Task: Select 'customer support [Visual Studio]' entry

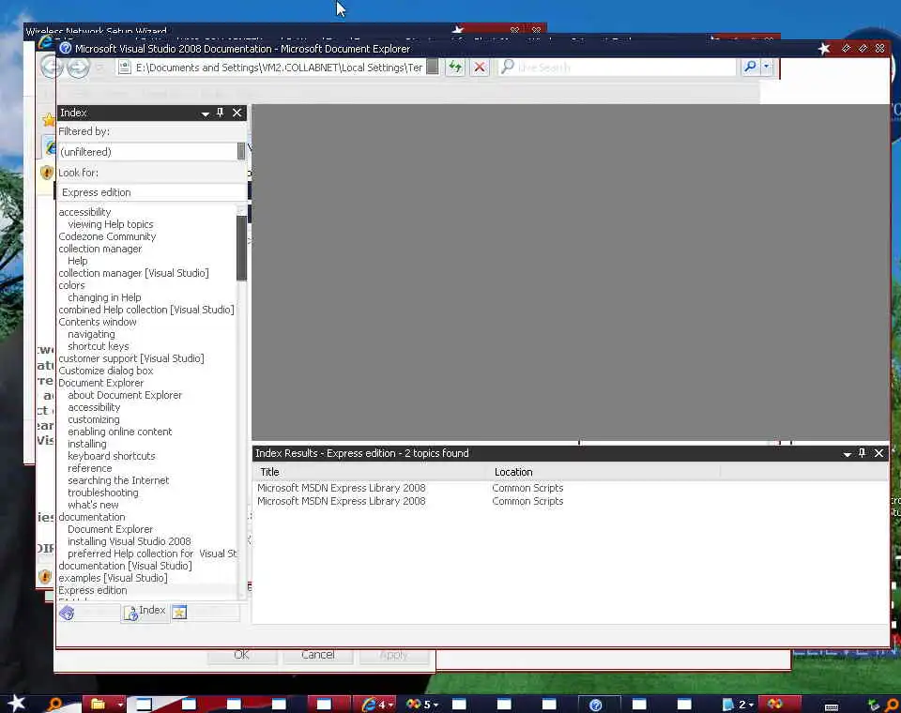Action: coord(131,358)
